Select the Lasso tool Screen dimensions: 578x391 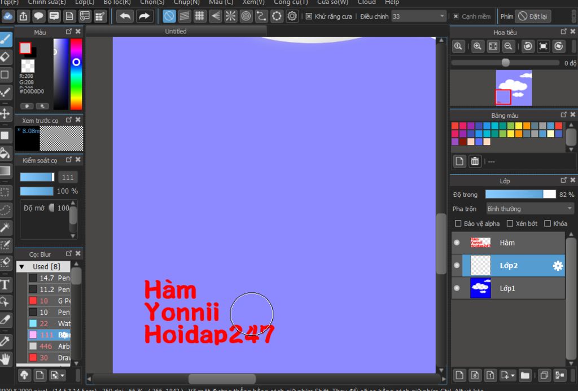click(5, 210)
